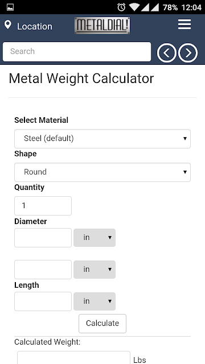Tap the Wi-Fi signal status icon
The width and height of the screenshot is (205, 364).
134,7
